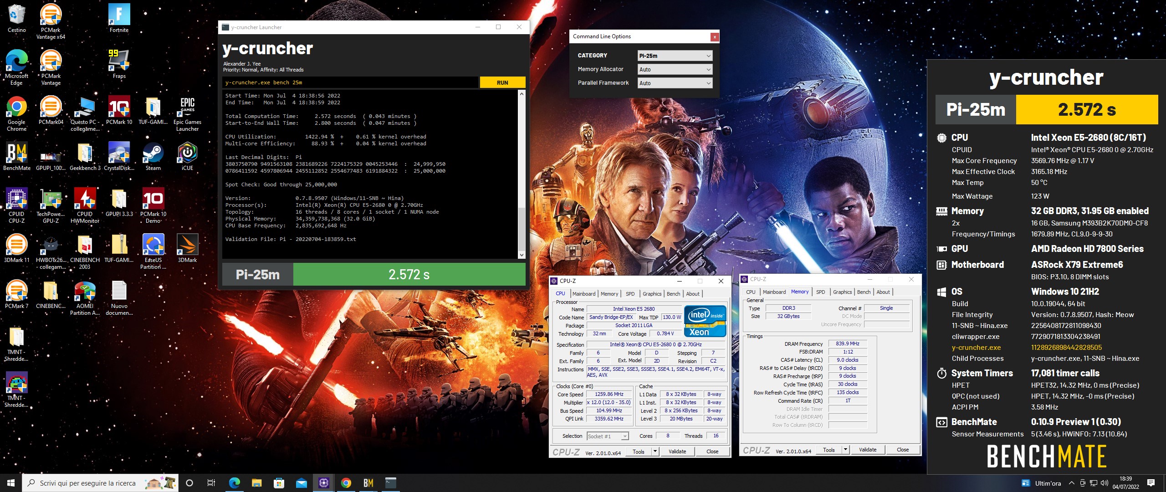Click the Ultim'ora news widget
Screen dimensions: 1166x492
pos(1041,483)
